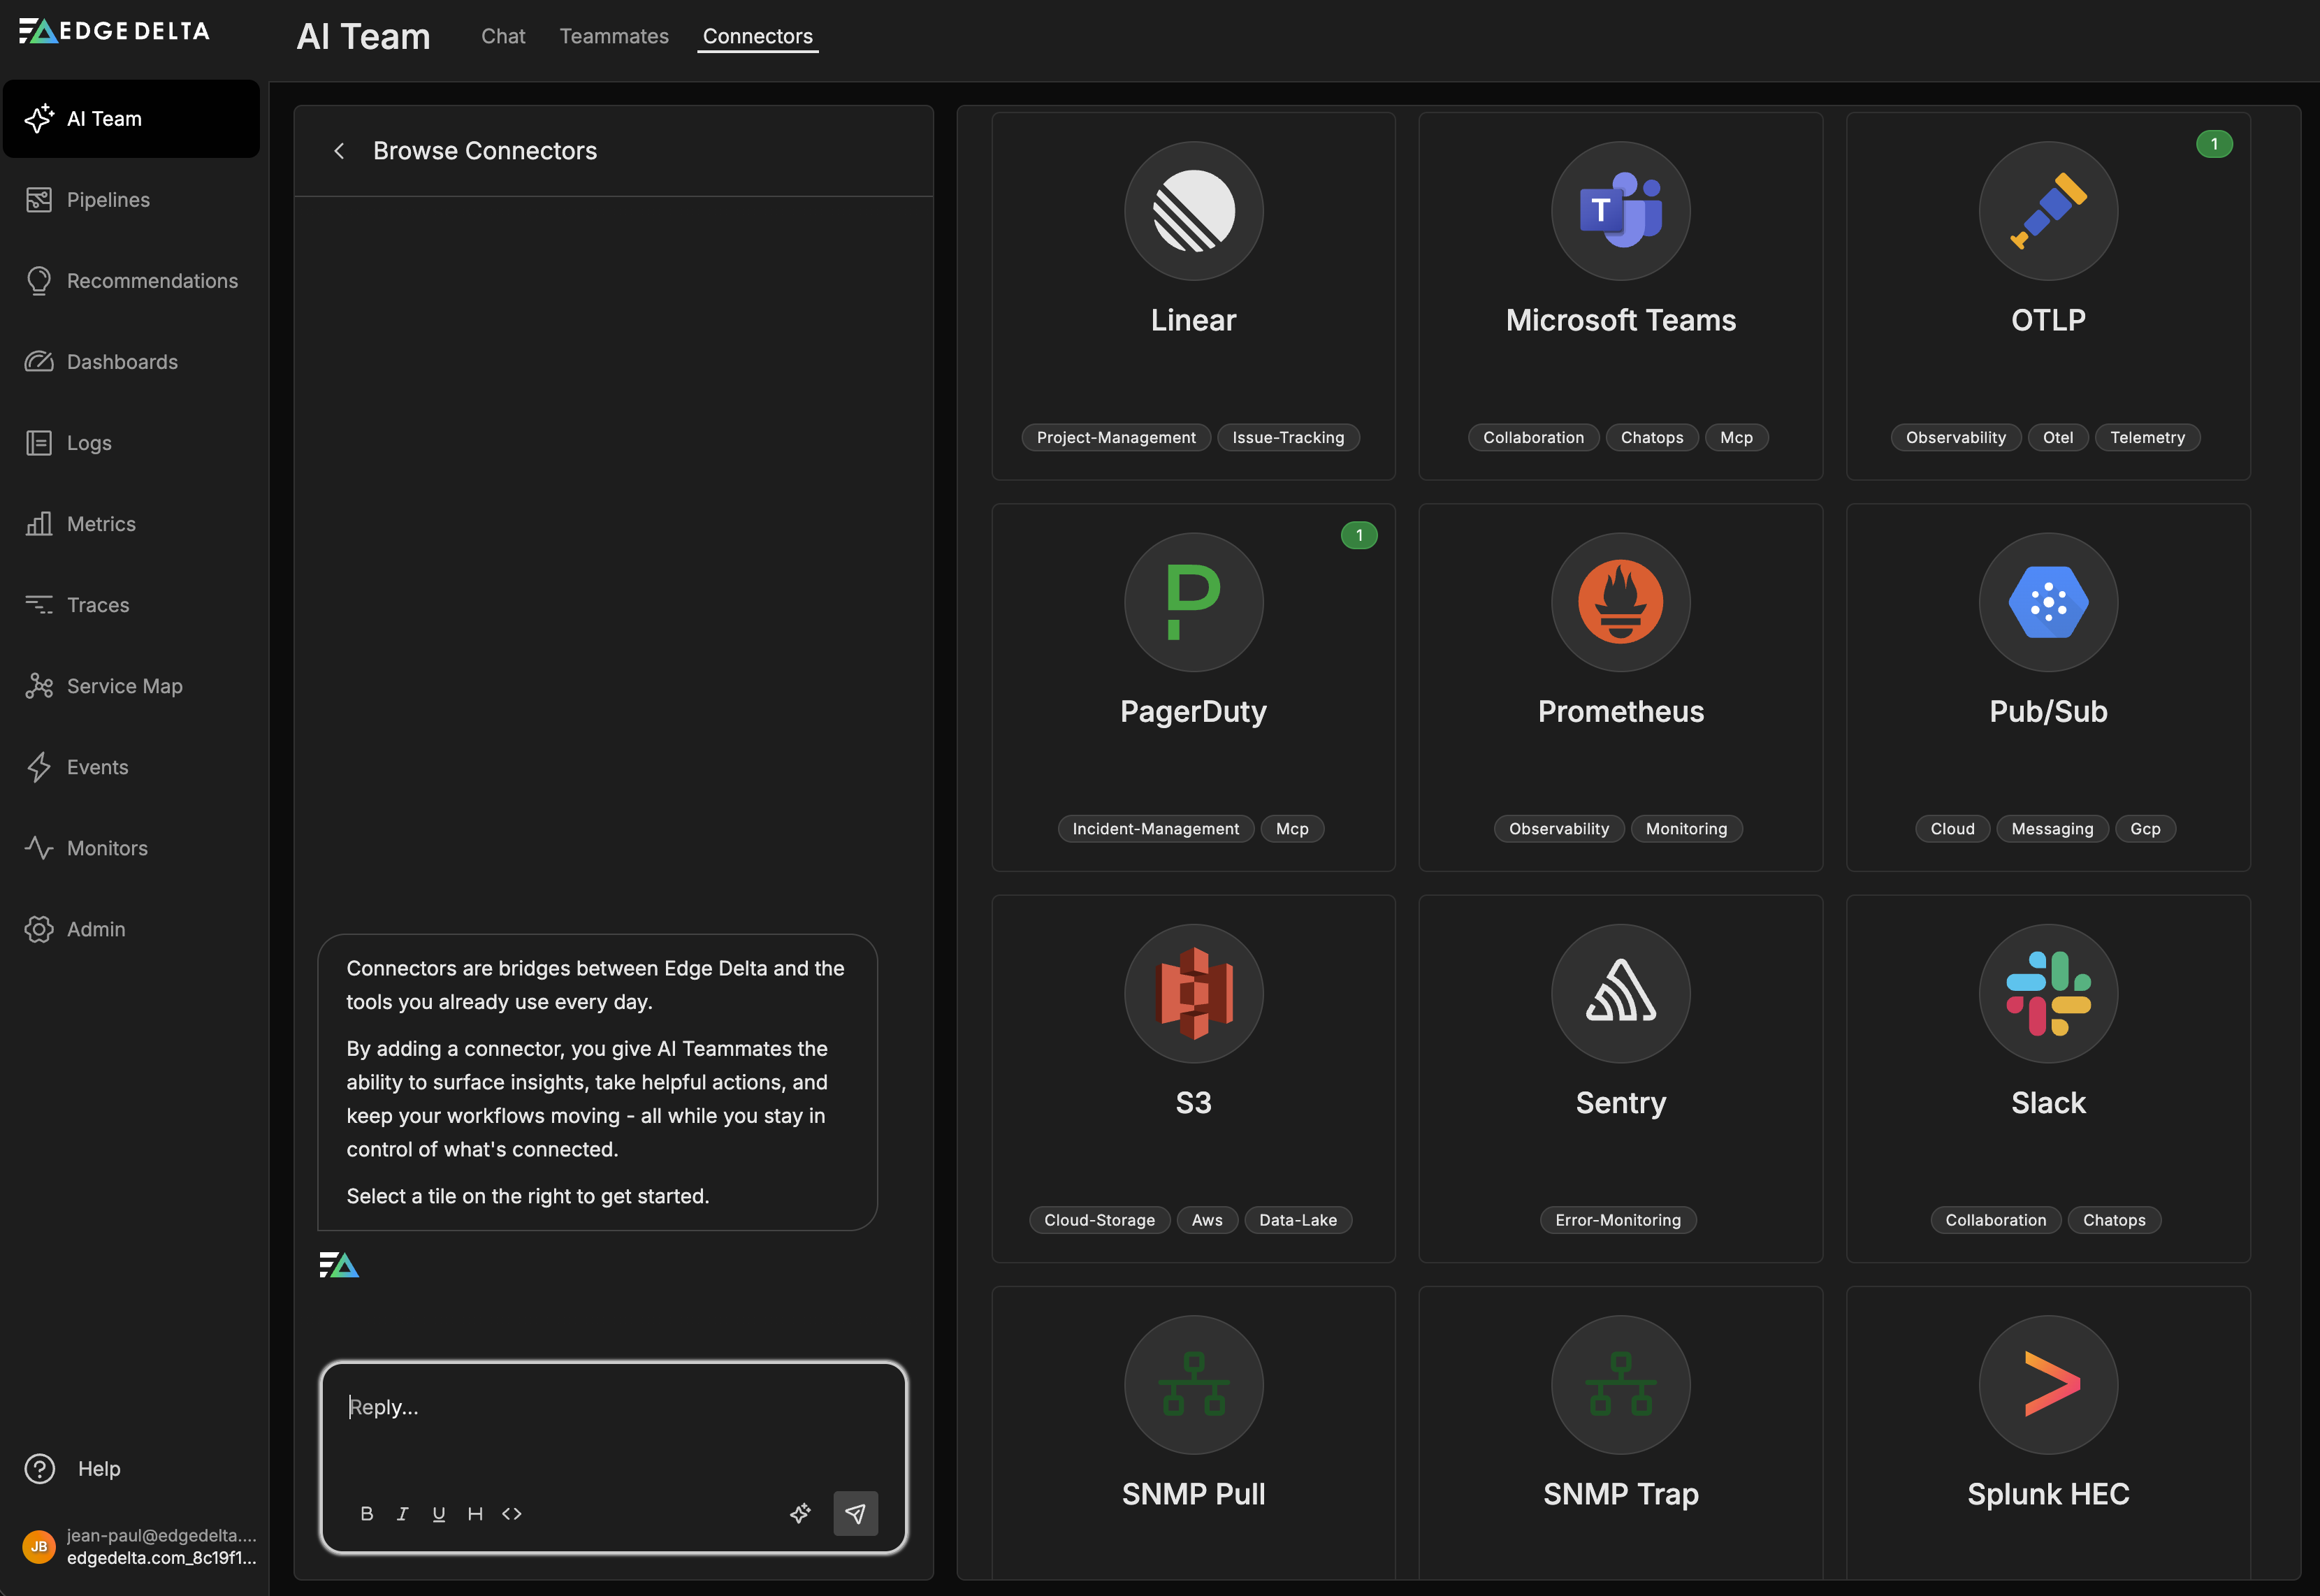The image size is (2320, 1596).
Task: Switch to the Chat tab
Action: (x=503, y=36)
